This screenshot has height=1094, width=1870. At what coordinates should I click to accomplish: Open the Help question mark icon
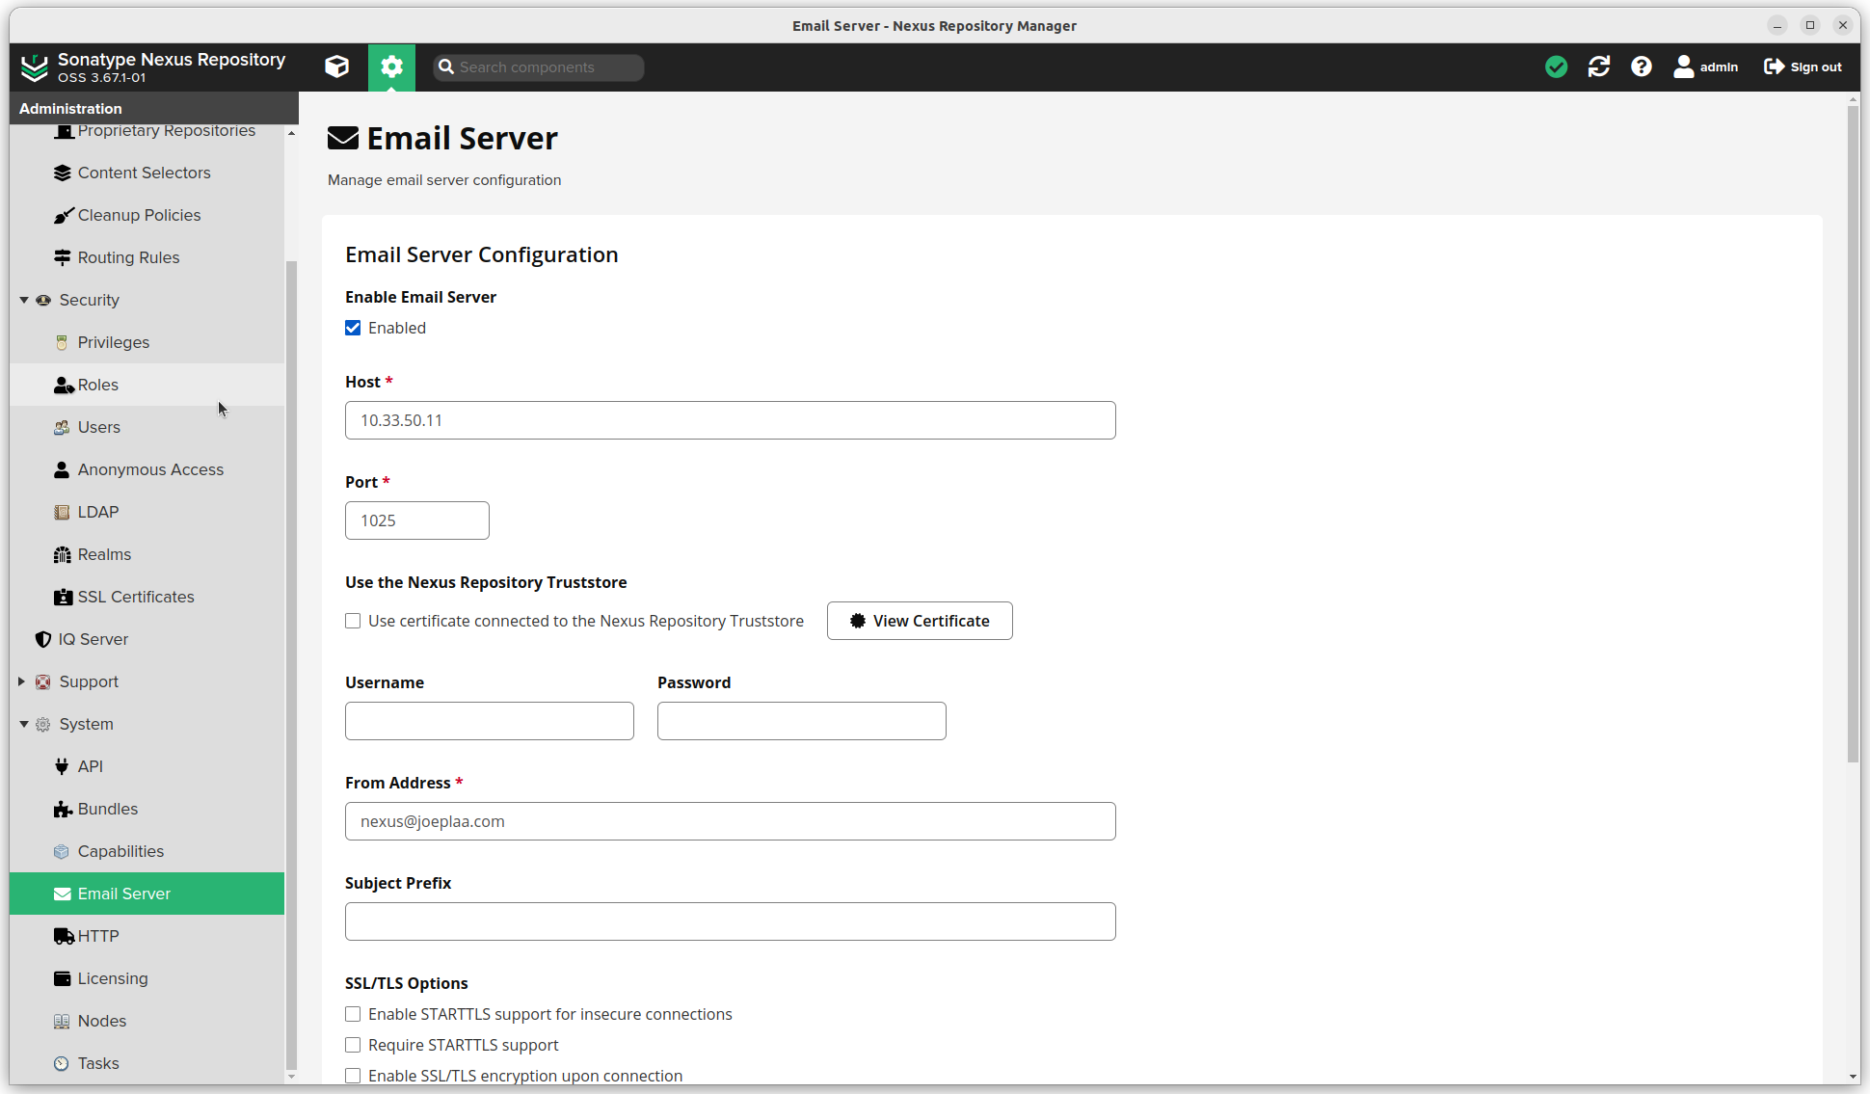[x=1642, y=67]
